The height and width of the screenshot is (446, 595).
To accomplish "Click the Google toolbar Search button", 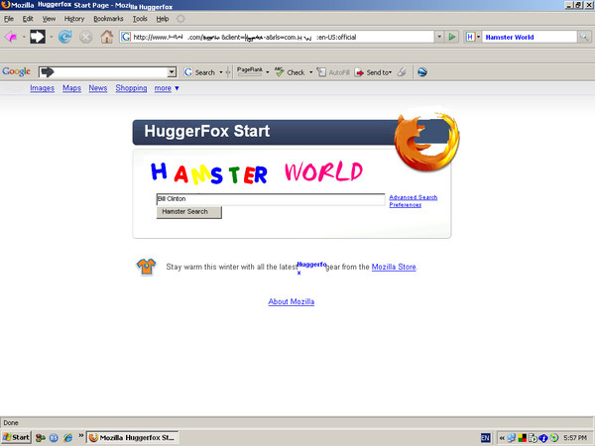I will coord(199,72).
